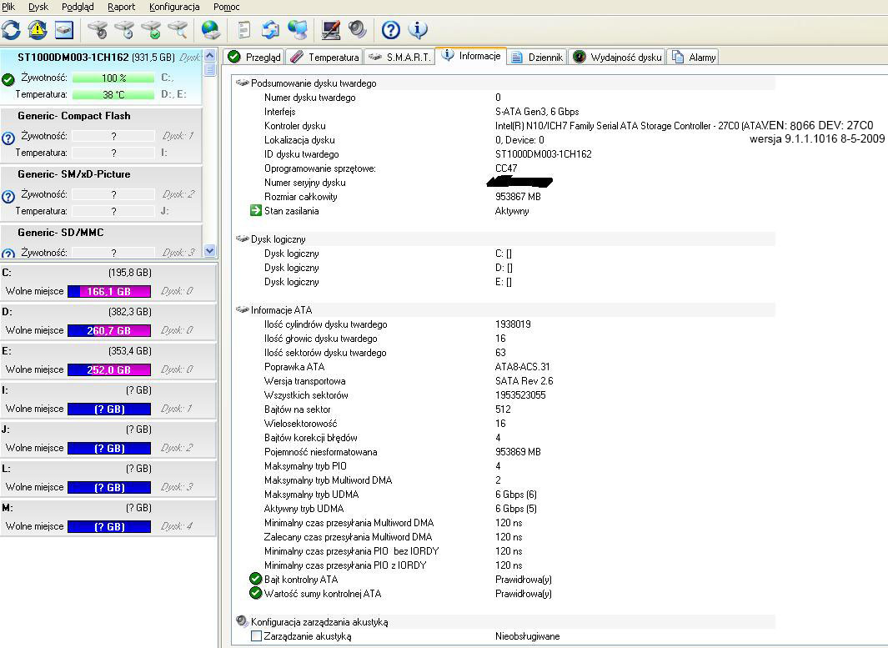
Task: Select the J: partition row
Action: (x=108, y=439)
